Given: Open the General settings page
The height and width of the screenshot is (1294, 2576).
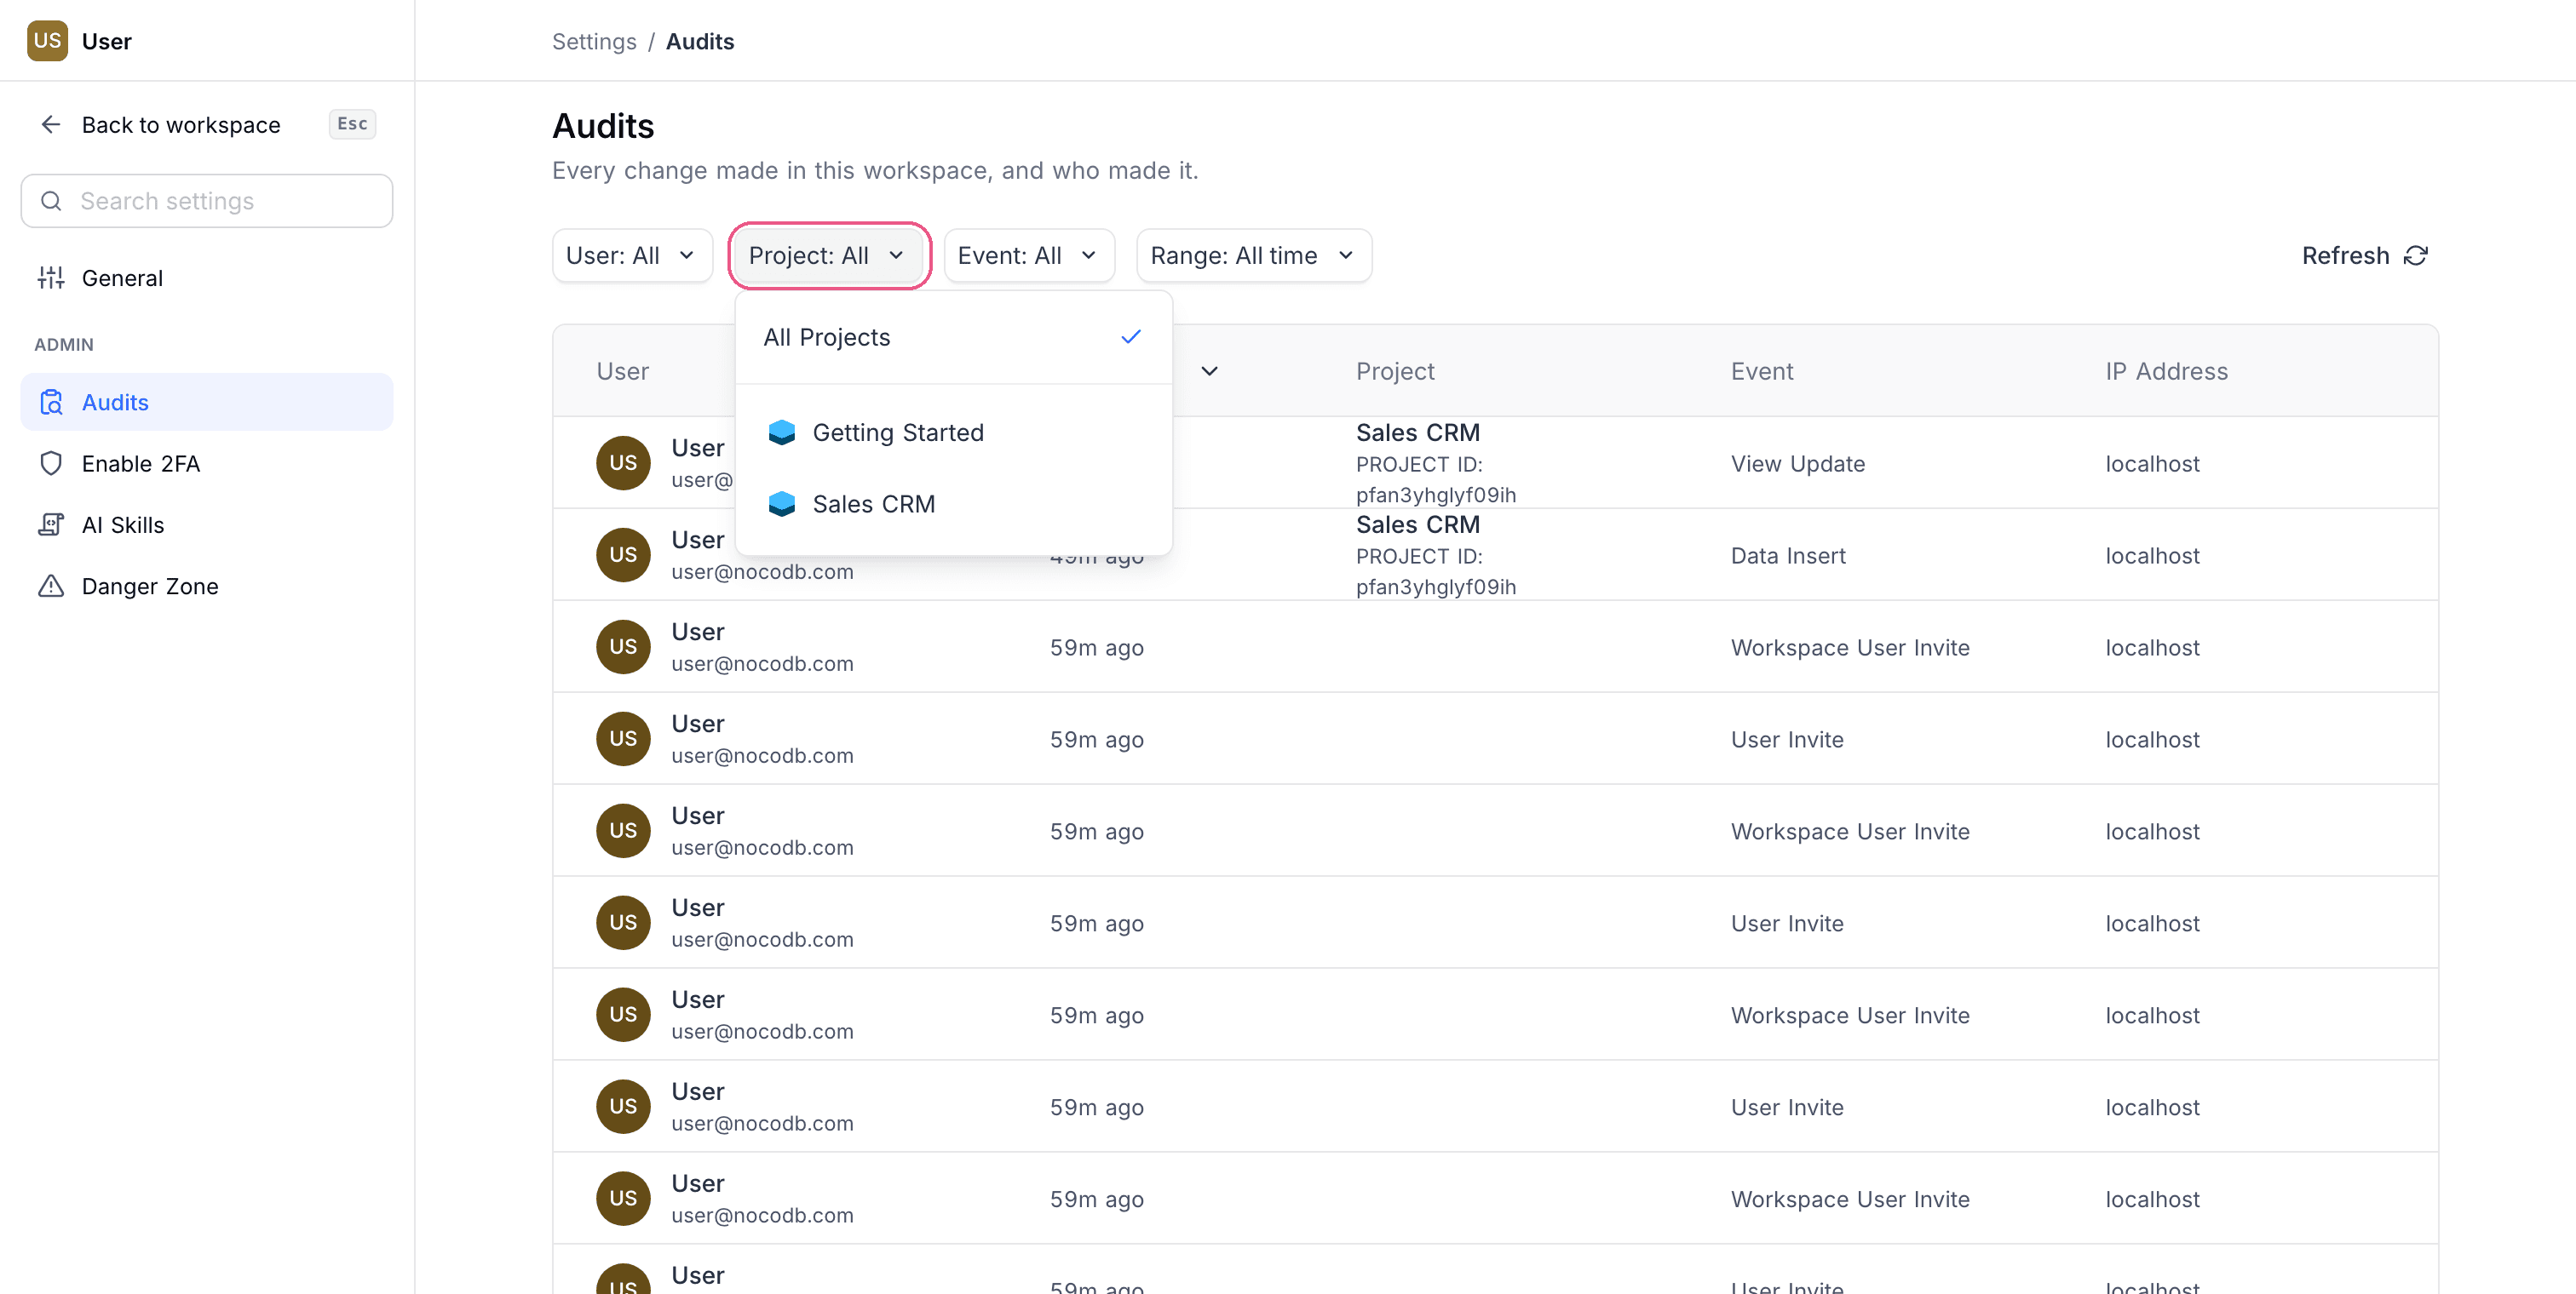Looking at the screenshot, I should pyautogui.click(x=207, y=278).
